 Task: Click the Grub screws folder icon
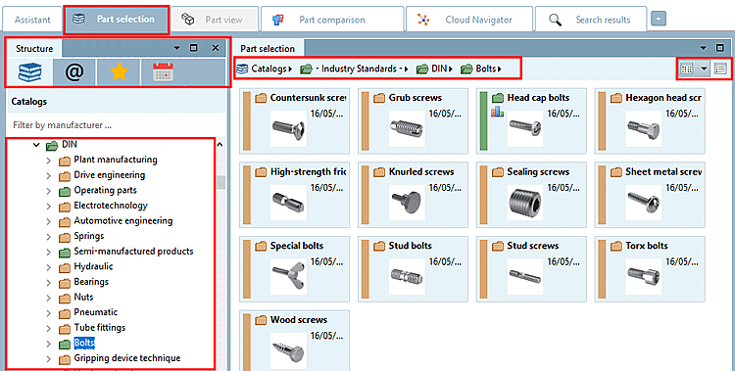(379, 98)
